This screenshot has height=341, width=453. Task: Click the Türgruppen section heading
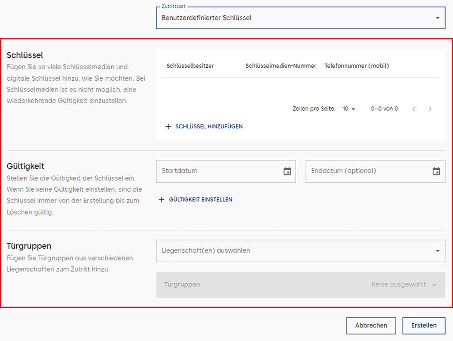[29, 246]
